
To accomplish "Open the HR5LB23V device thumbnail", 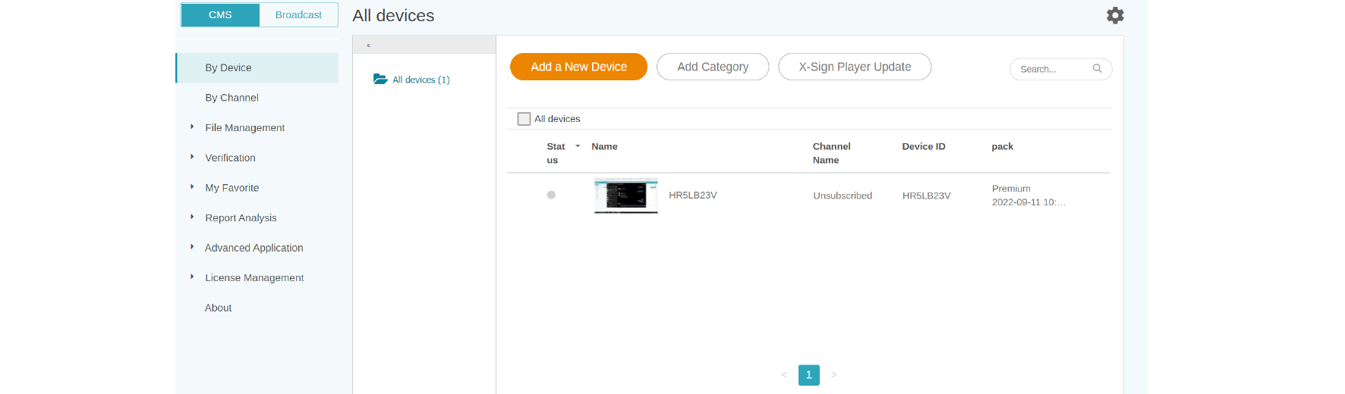I will pos(625,195).
